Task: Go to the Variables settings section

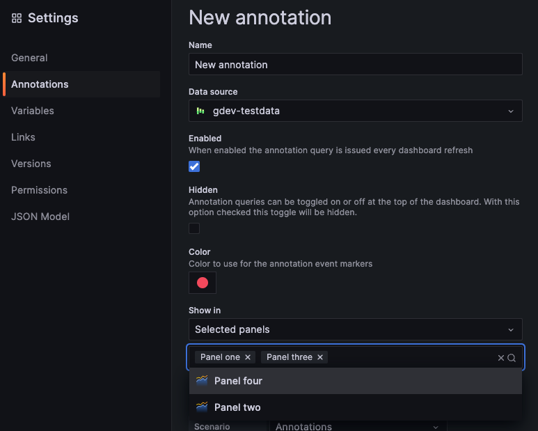Action: pyautogui.click(x=33, y=111)
